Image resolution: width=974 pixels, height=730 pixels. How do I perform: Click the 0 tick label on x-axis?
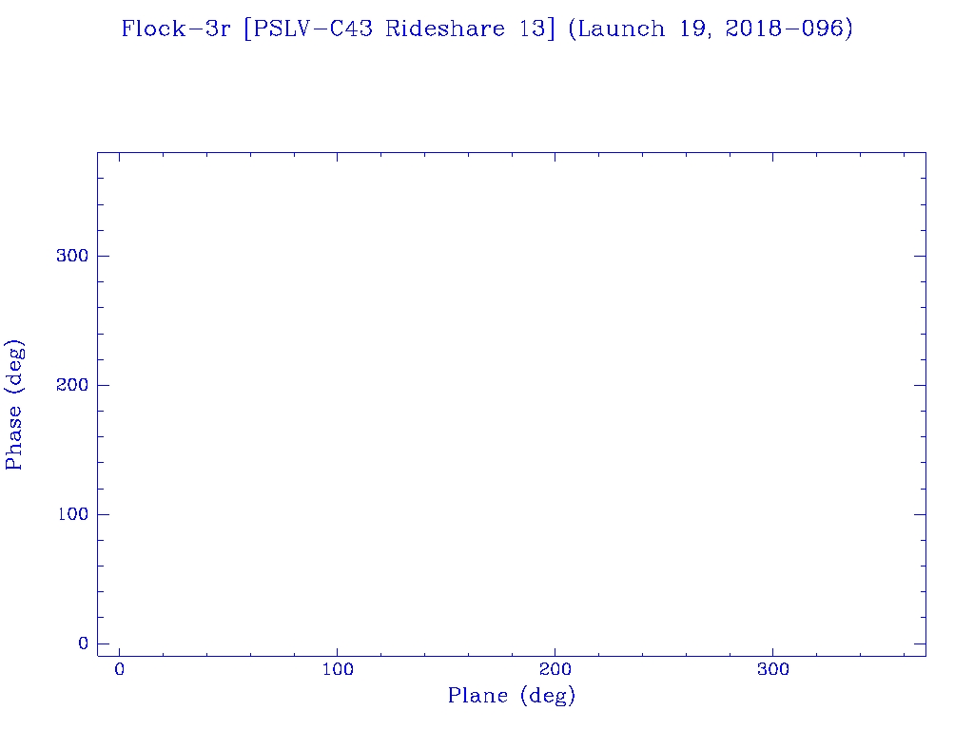point(119,669)
